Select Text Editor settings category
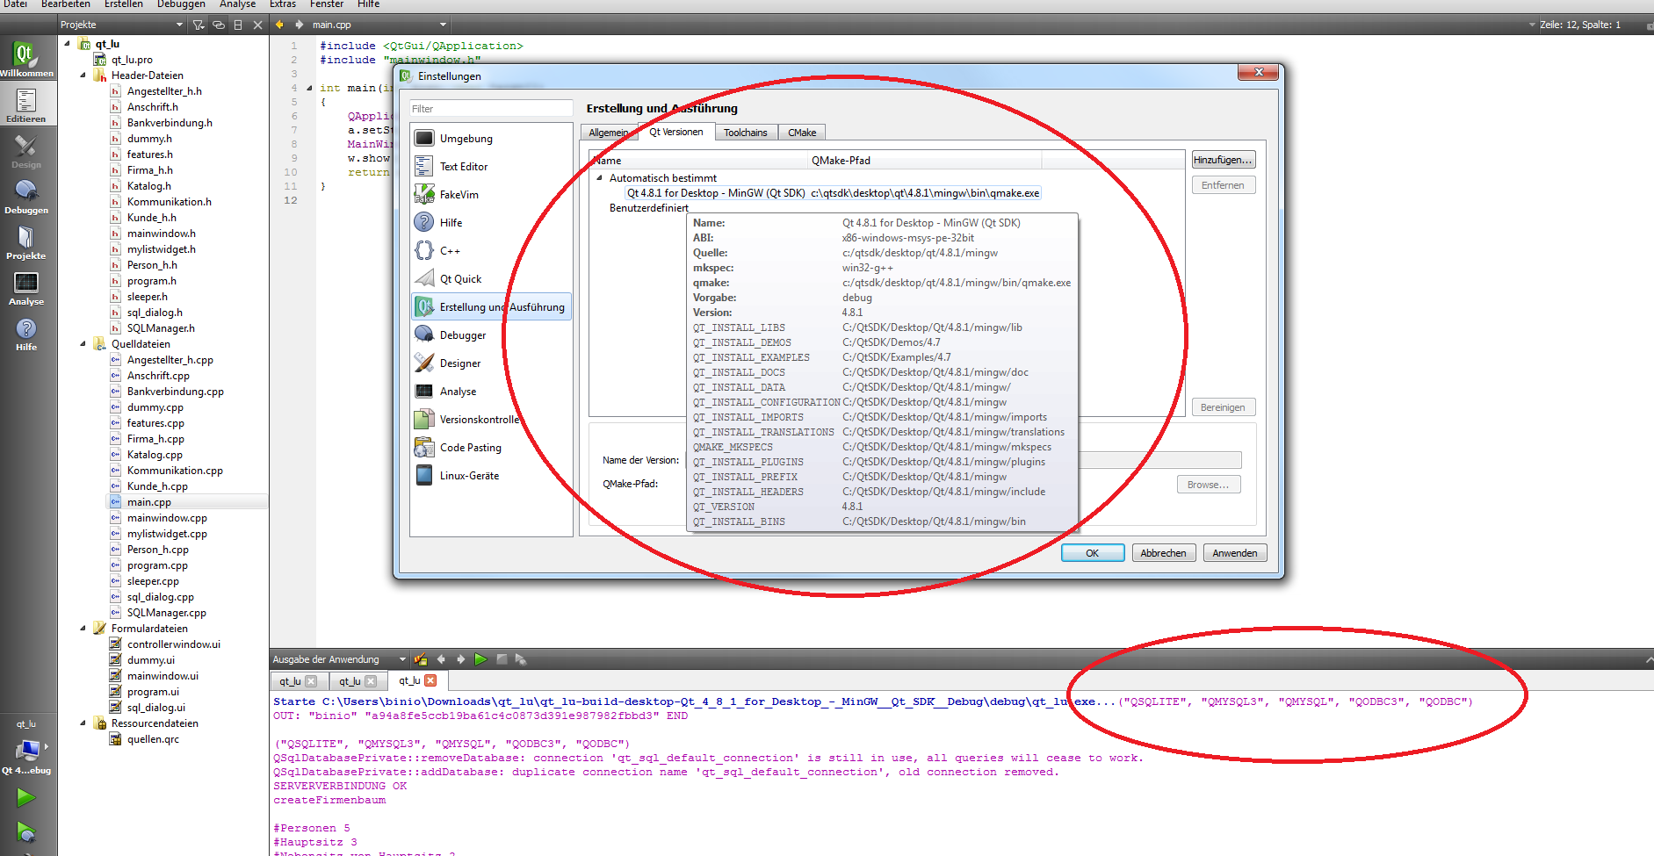The height and width of the screenshot is (856, 1654). point(491,167)
